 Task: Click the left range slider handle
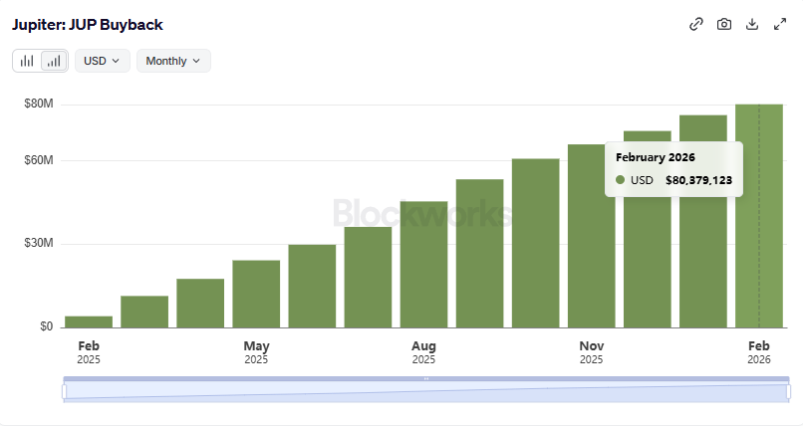pos(65,392)
